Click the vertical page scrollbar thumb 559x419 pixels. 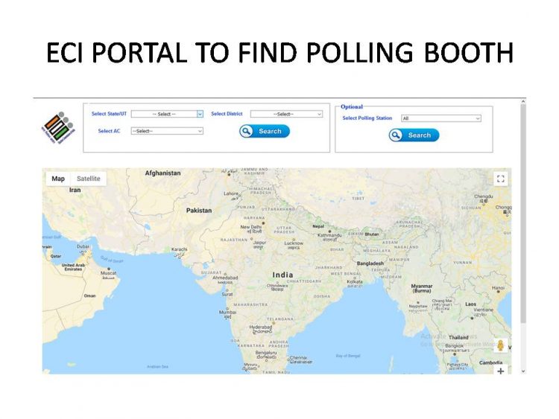[x=523, y=214]
